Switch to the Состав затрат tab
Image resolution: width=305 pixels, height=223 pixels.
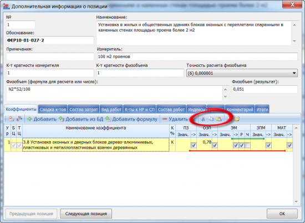point(84,110)
